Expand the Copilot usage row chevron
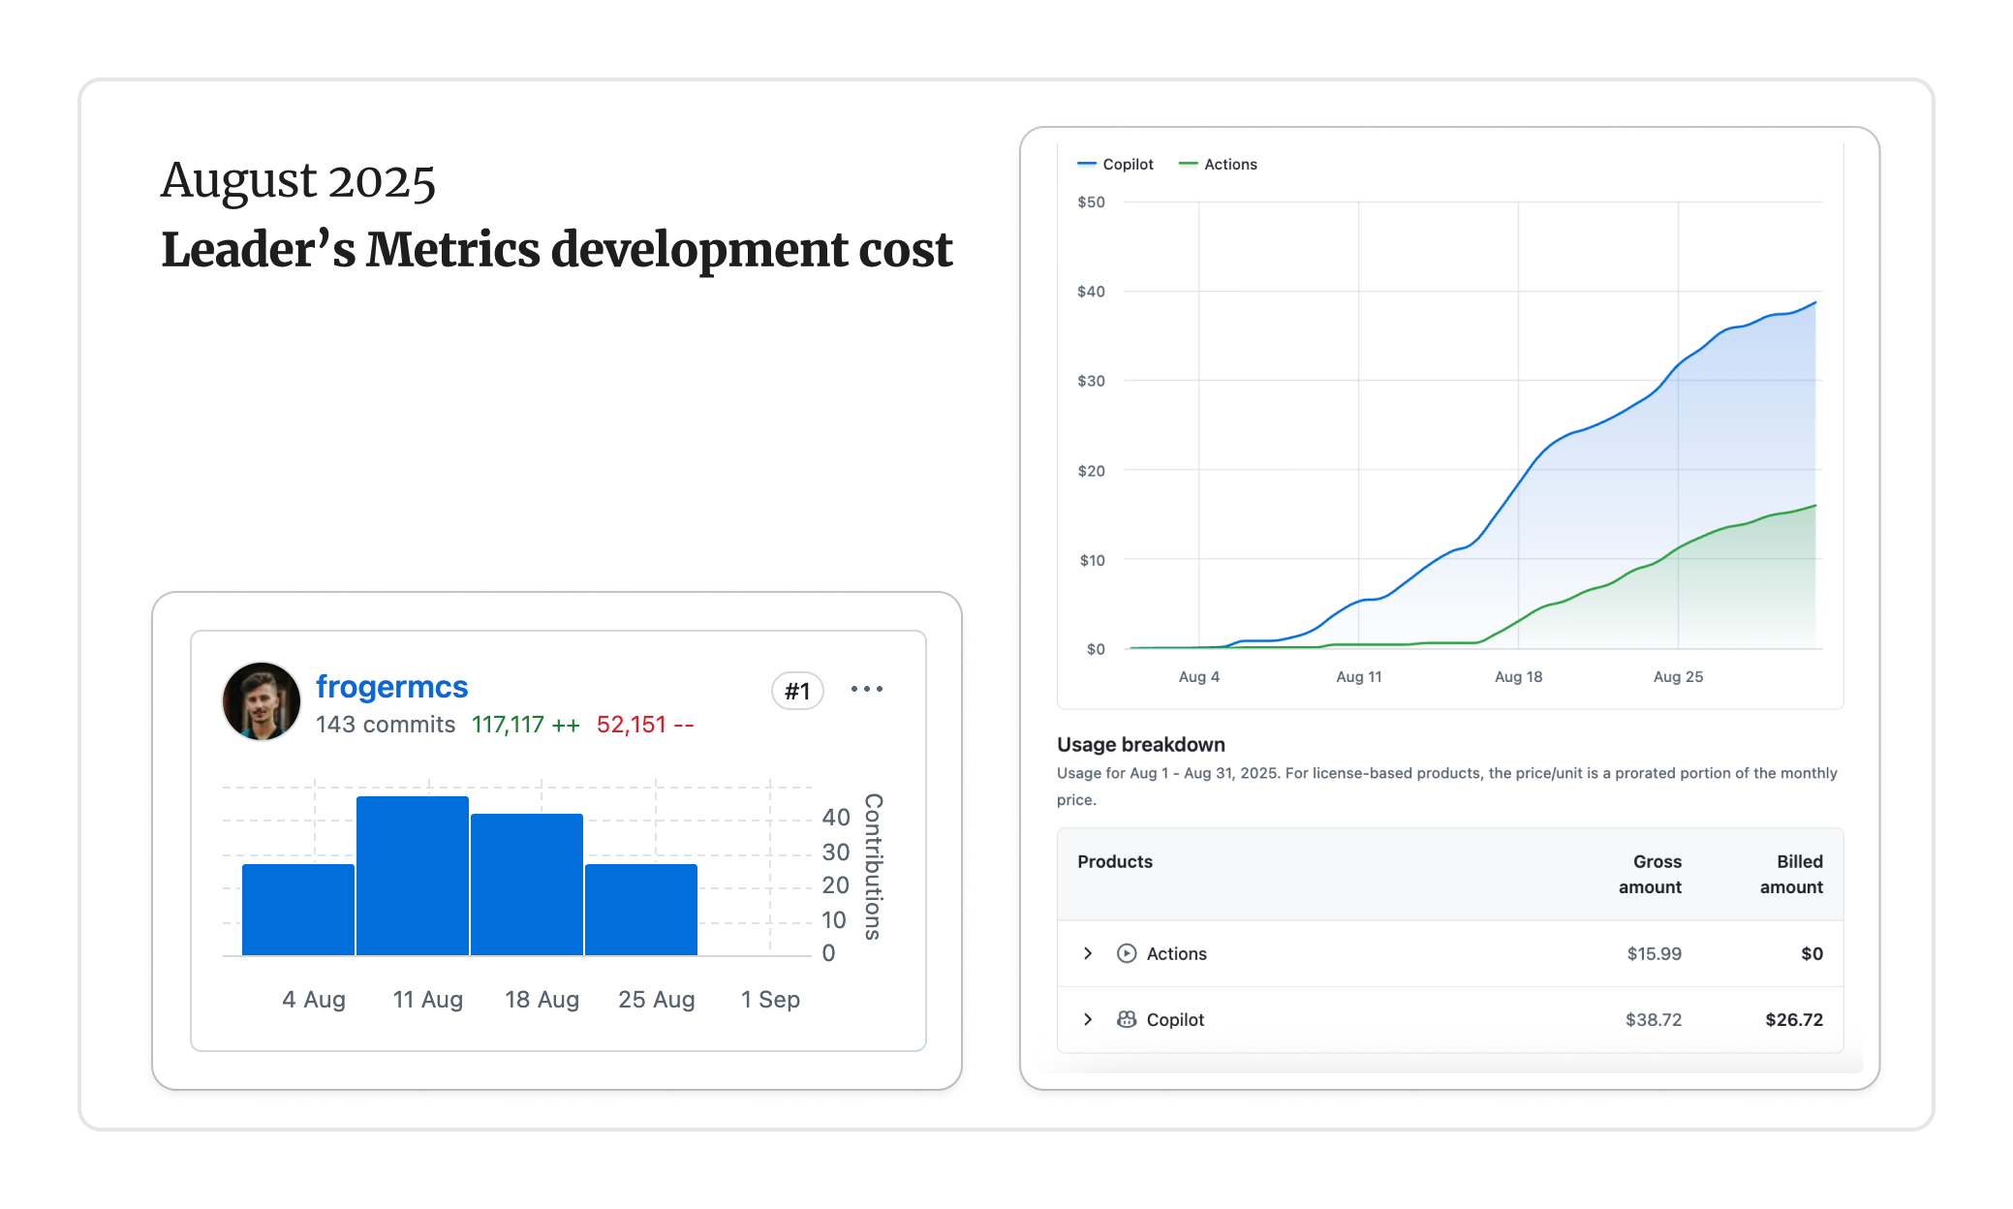 (1088, 1019)
